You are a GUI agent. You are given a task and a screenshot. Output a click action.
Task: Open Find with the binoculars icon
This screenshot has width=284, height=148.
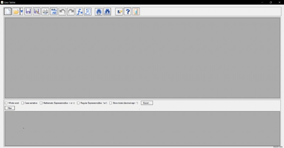click(x=99, y=12)
